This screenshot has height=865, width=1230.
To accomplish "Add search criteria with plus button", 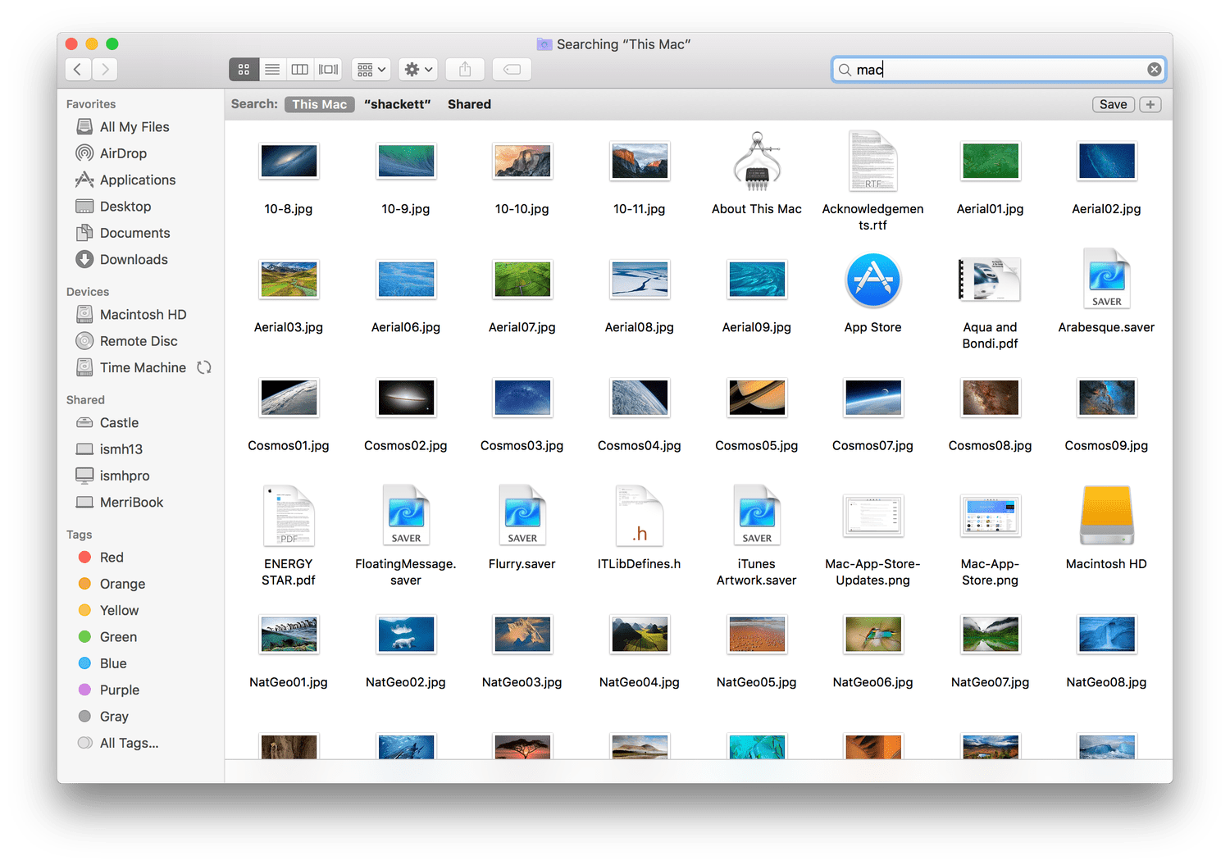I will tap(1150, 104).
